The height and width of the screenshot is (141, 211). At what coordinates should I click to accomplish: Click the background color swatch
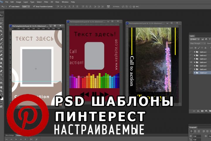coord(2,99)
